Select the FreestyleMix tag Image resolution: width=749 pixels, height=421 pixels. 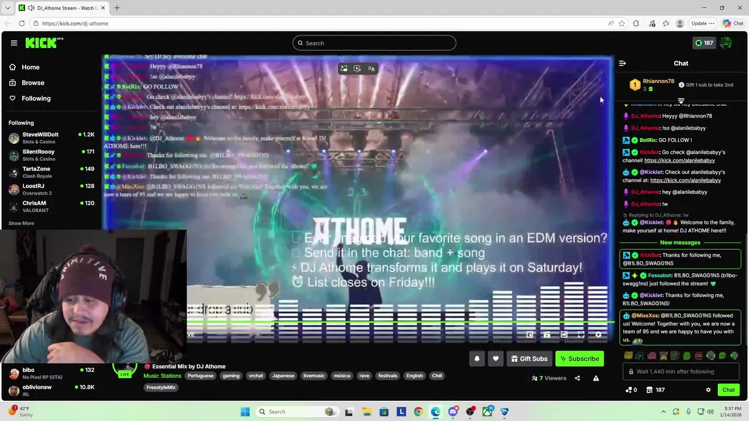pos(161,387)
